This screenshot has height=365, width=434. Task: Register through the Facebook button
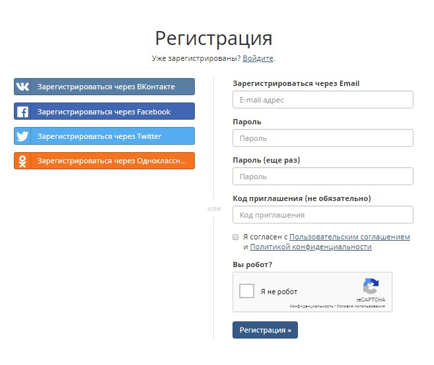[x=104, y=111]
